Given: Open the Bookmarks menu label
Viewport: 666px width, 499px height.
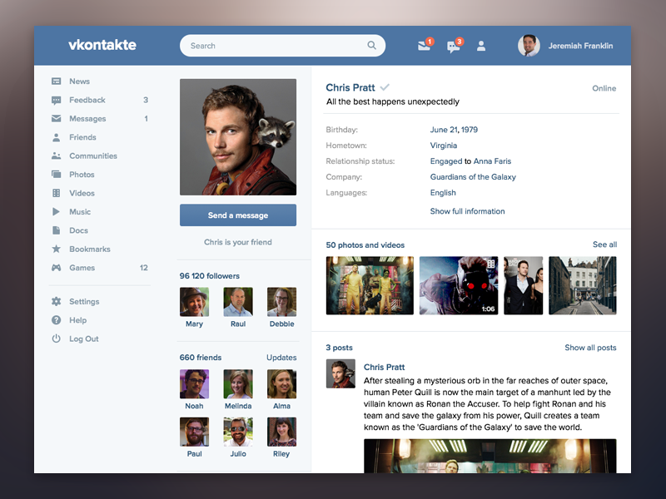Looking at the screenshot, I should pos(90,249).
